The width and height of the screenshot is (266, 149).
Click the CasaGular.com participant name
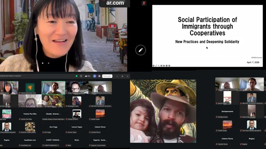point(30,140)
